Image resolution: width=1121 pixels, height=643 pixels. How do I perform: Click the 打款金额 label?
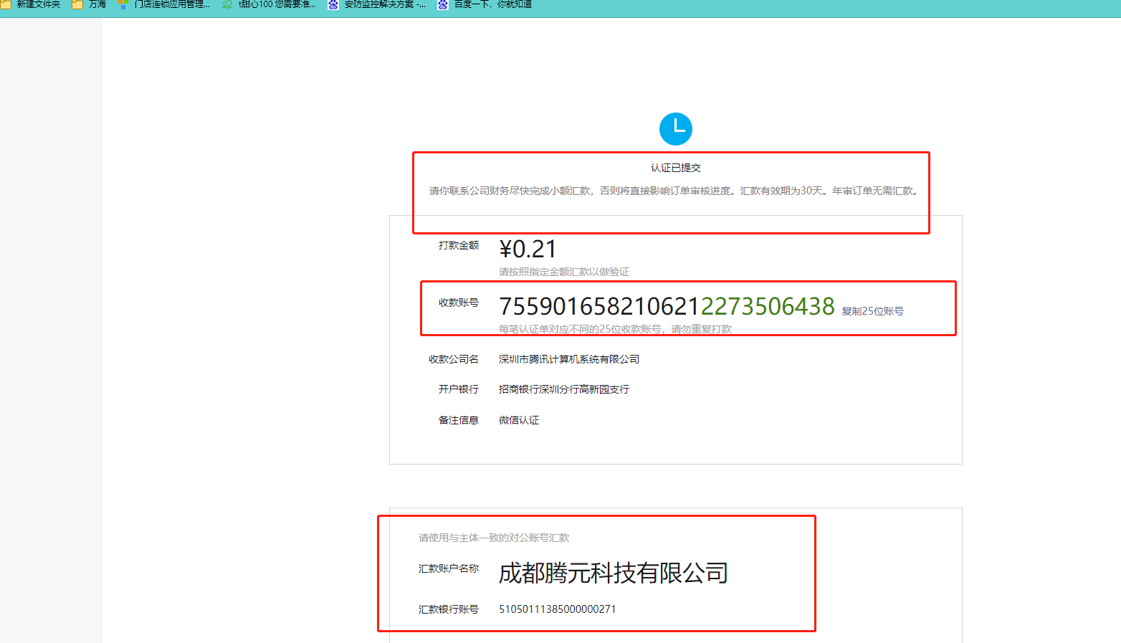pos(459,245)
